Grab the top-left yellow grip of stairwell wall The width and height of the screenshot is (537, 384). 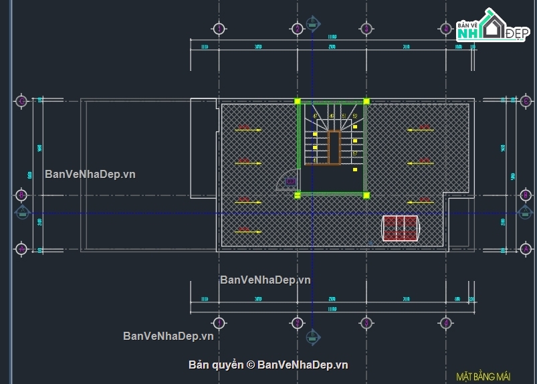[x=298, y=102]
